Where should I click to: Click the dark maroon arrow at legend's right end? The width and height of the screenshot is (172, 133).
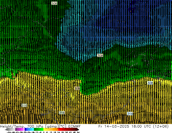point(79,129)
